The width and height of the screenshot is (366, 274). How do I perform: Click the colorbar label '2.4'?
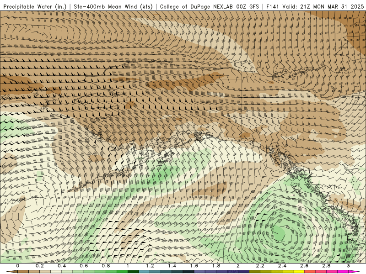click(x=282, y=266)
